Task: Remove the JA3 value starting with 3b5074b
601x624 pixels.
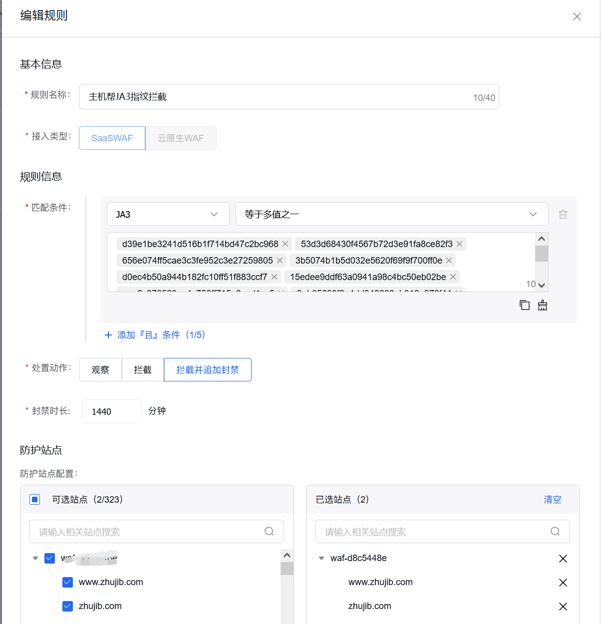Action: pyautogui.click(x=448, y=260)
